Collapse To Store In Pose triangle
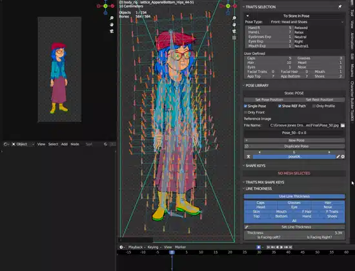Image resolution: width=355 pixels, height=271 pixels. click(x=247, y=16)
